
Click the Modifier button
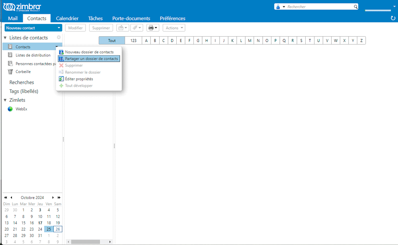75,28
